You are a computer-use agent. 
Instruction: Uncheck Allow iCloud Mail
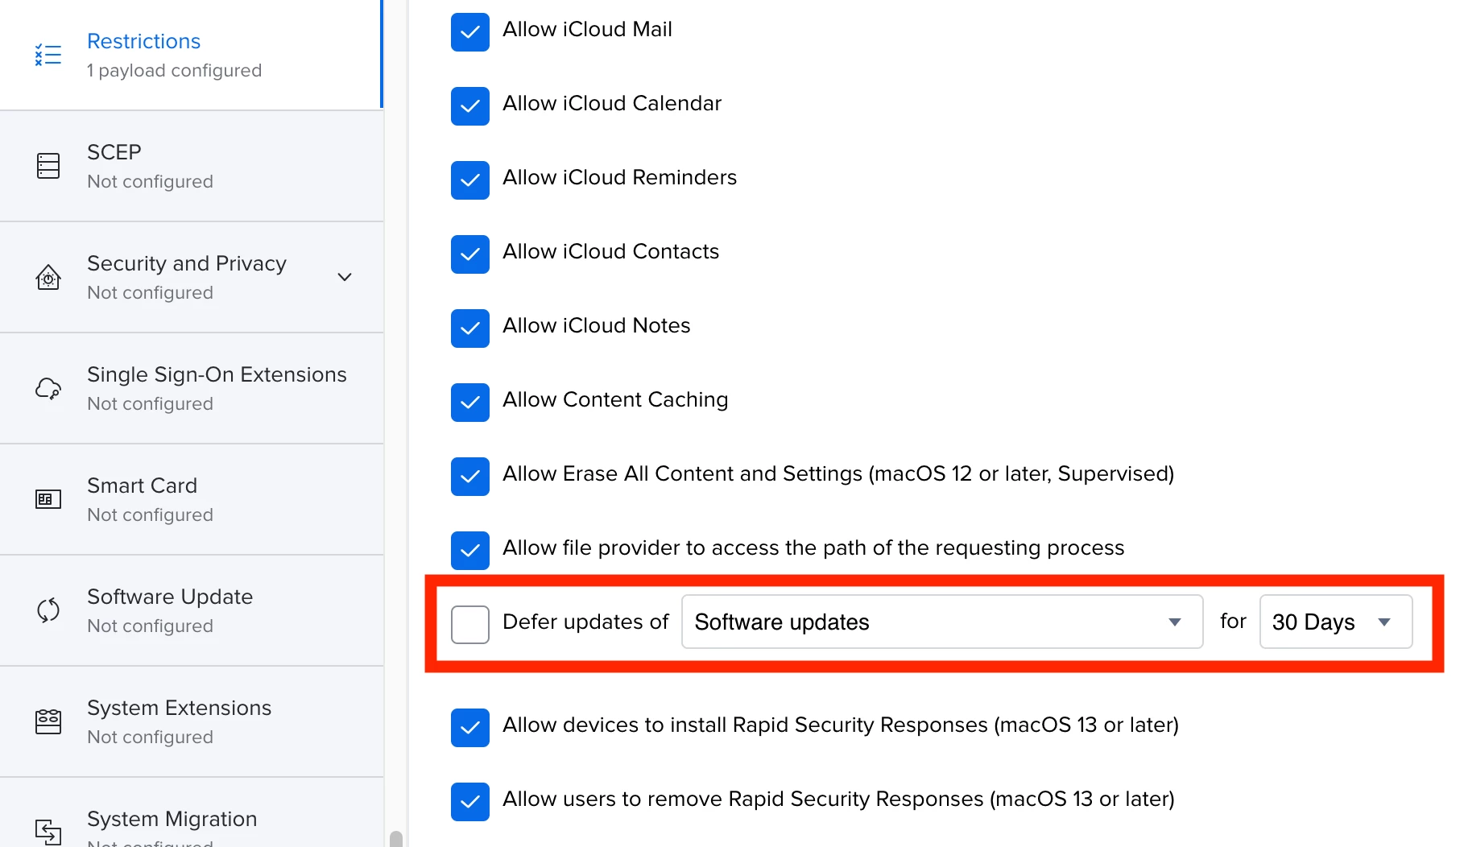click(x=470, y=32)
